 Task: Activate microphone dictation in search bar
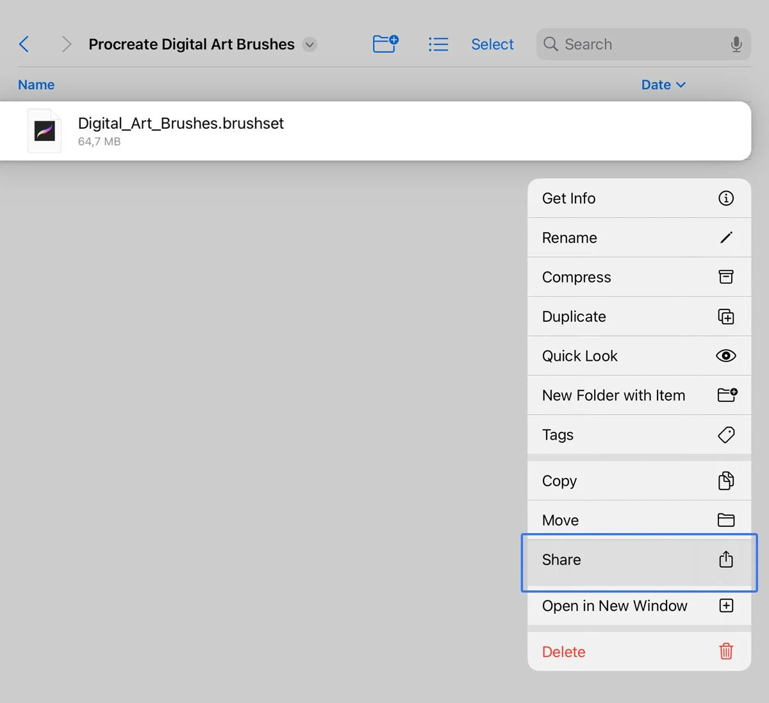pyautogui.click(x=736, y=44)
